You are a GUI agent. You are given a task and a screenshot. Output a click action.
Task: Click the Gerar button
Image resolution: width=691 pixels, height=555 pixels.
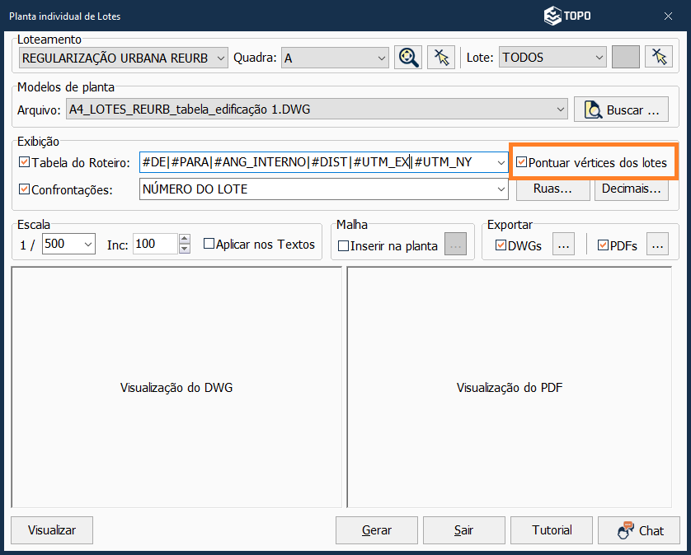point(377,530)
